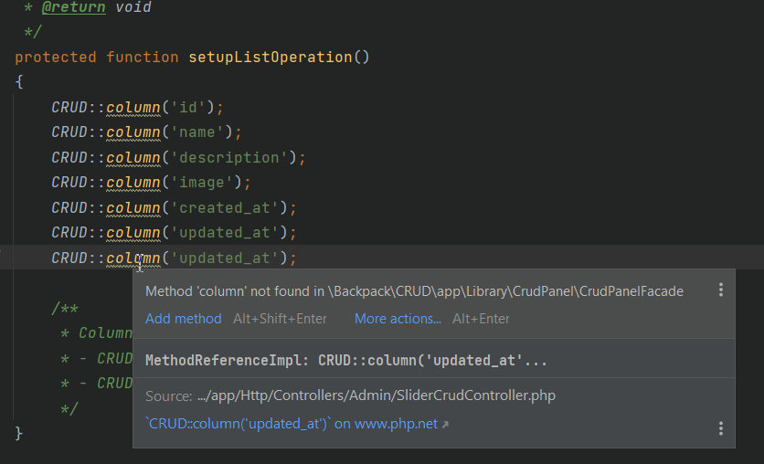Click the 'name' string argument

[x=197, y=132]
